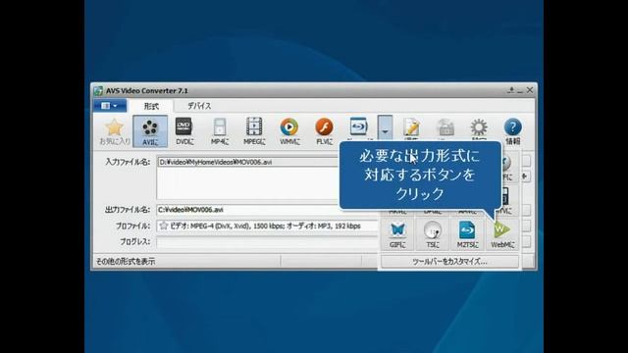This screenshot has height=353, width=628.
Task: Click the pin-to-tray arrow button in title bar
Action: [x=510, y=90]
